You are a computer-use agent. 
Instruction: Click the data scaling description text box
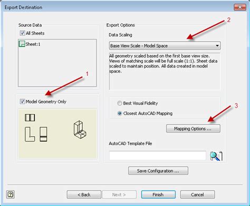click(x=165, y=71)
